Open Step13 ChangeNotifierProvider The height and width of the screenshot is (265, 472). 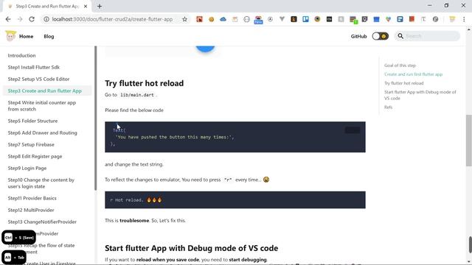click(42, 222)
